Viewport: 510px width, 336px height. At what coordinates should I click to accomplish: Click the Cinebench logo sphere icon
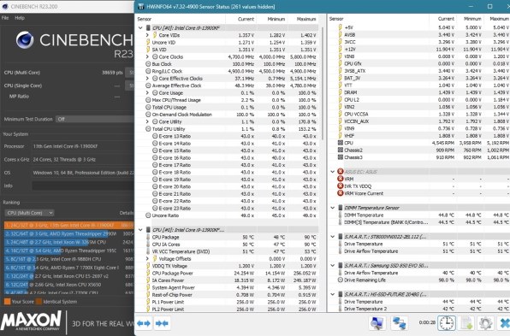click(x=25, y=40)
